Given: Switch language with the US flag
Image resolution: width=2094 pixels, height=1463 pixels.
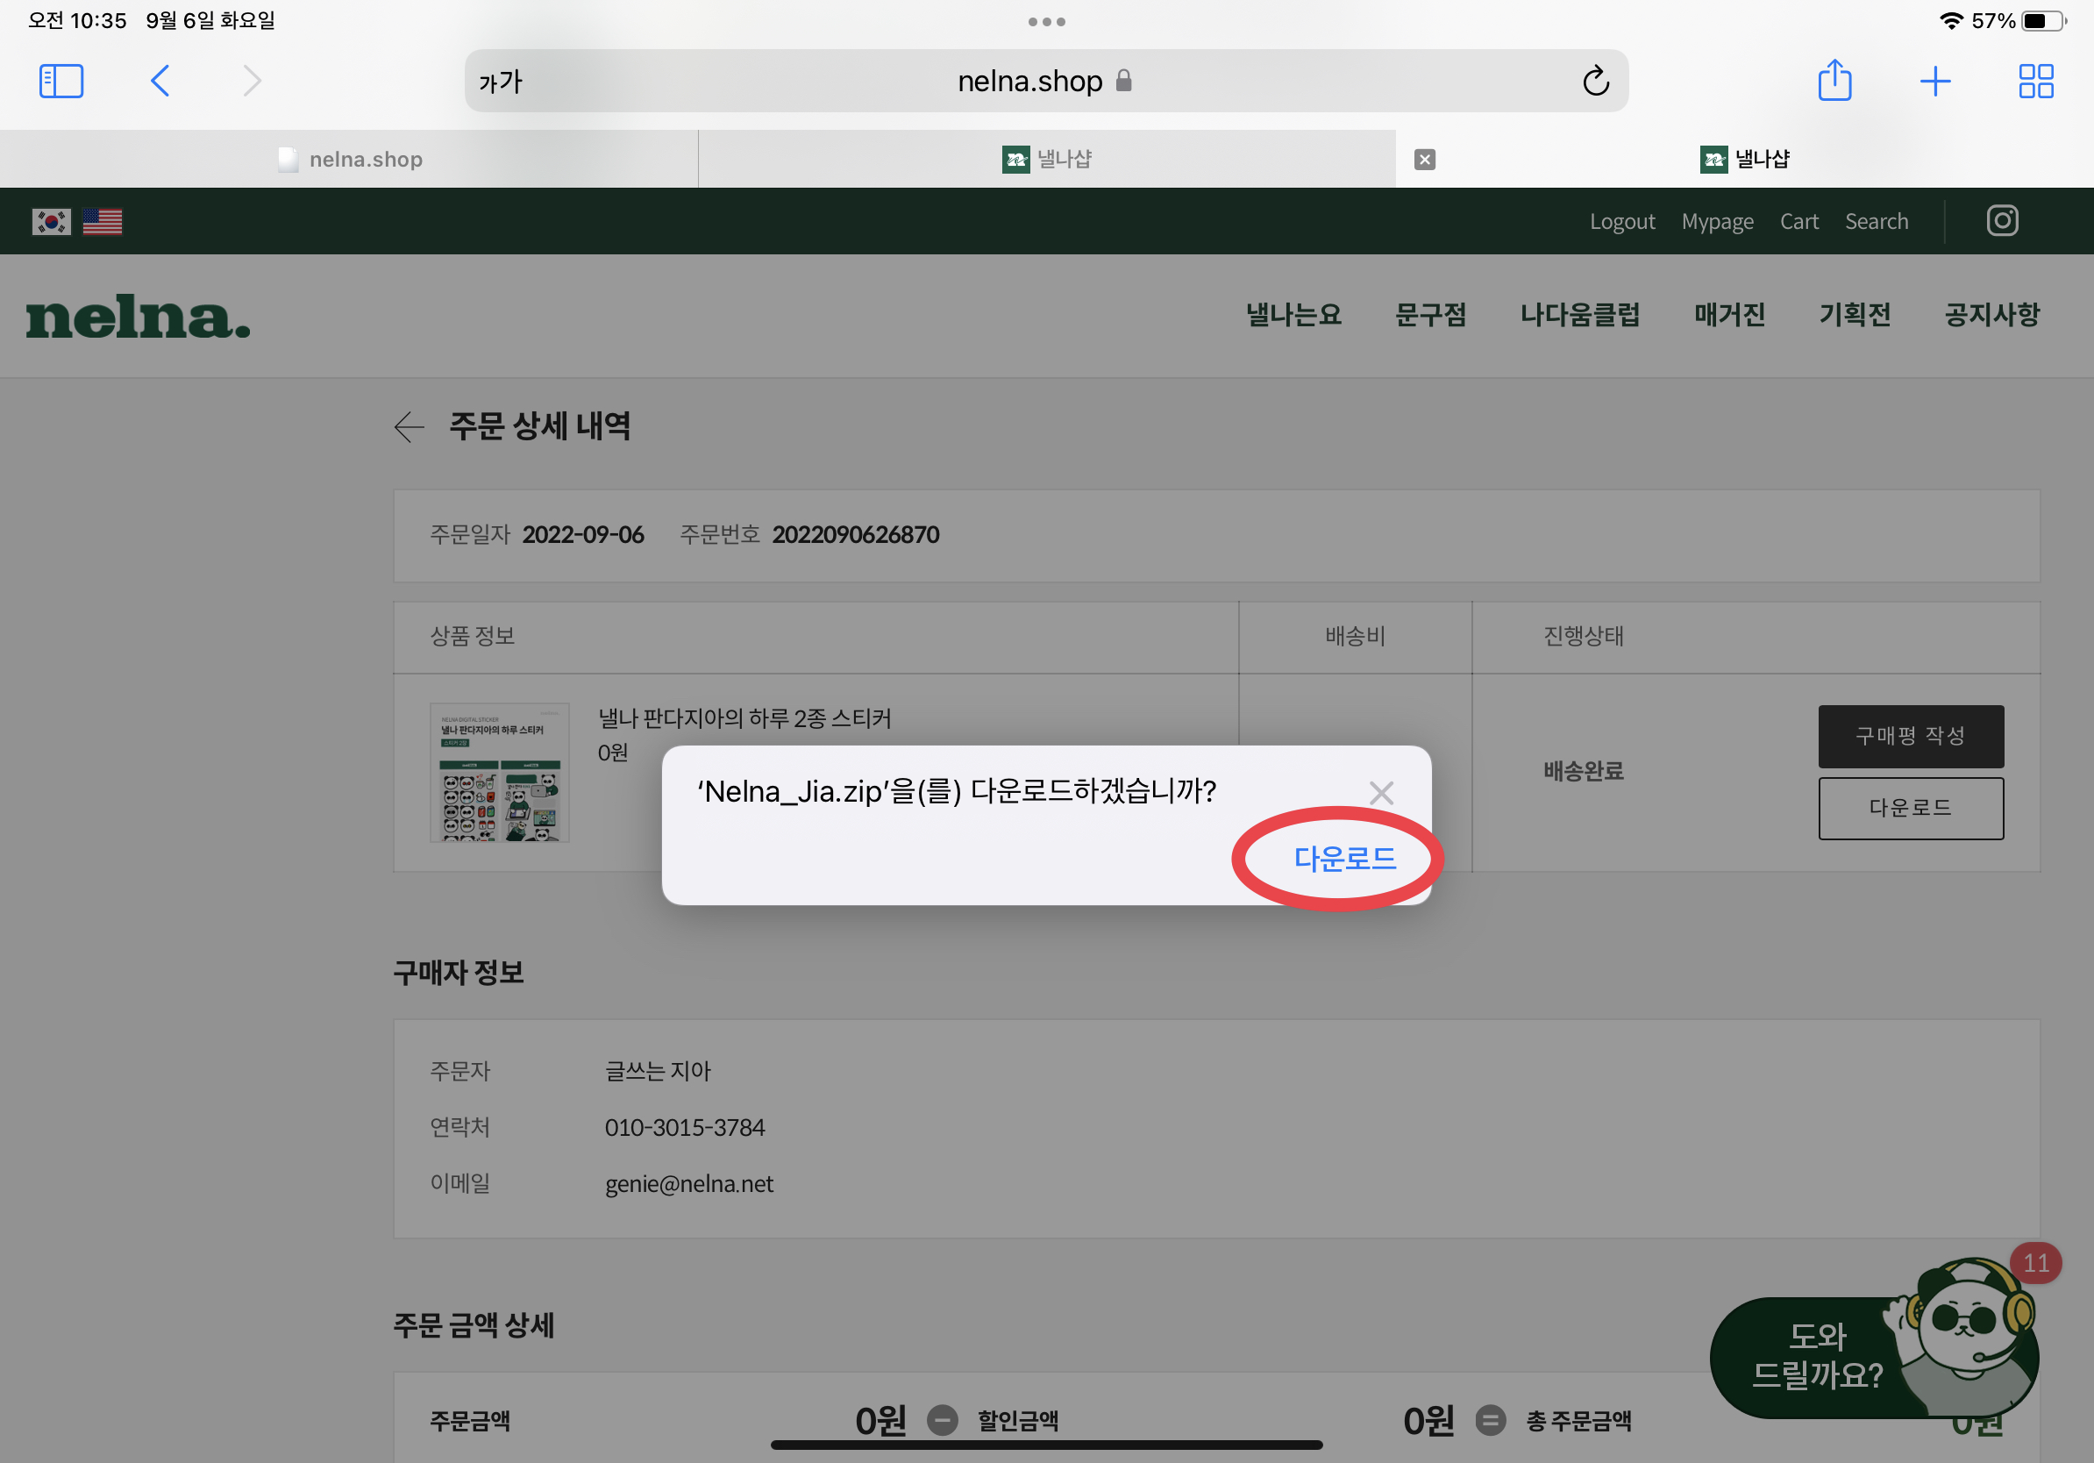Looking at the screenshot, I should tap(102, 222).
